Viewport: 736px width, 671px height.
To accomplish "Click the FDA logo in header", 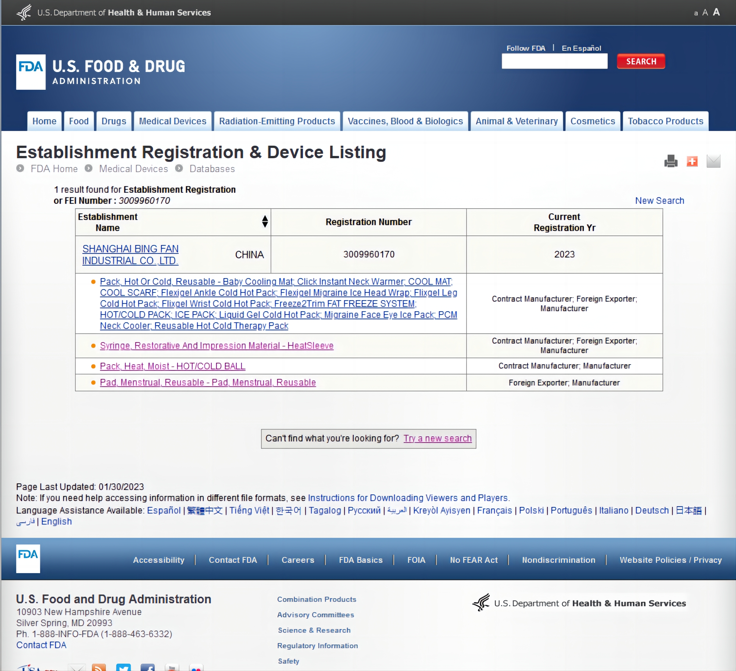I will pos(31,72).
